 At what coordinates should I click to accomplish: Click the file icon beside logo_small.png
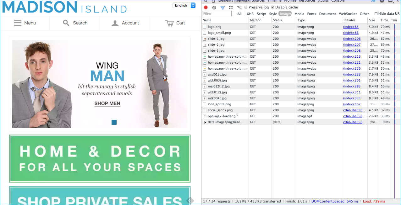click(205, 33)
